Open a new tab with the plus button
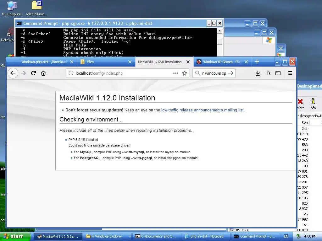This screenshot has width=322, height=241. [x=257, y=62]
